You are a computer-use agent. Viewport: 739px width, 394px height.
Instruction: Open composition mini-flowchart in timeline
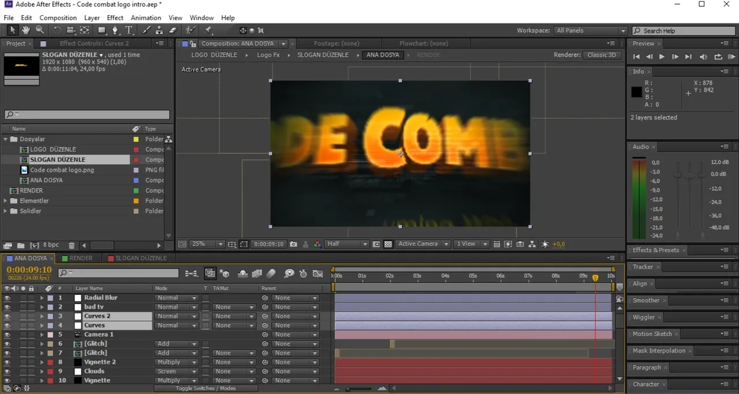[x=191, y=273]
